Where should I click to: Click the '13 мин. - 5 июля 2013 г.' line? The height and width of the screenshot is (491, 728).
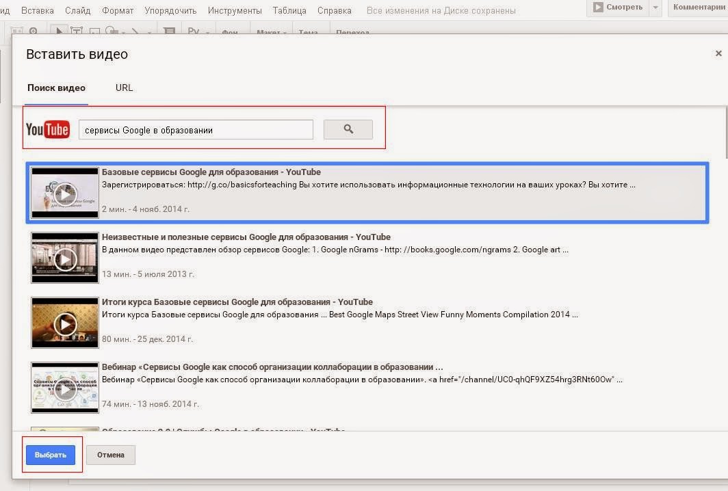148,274
